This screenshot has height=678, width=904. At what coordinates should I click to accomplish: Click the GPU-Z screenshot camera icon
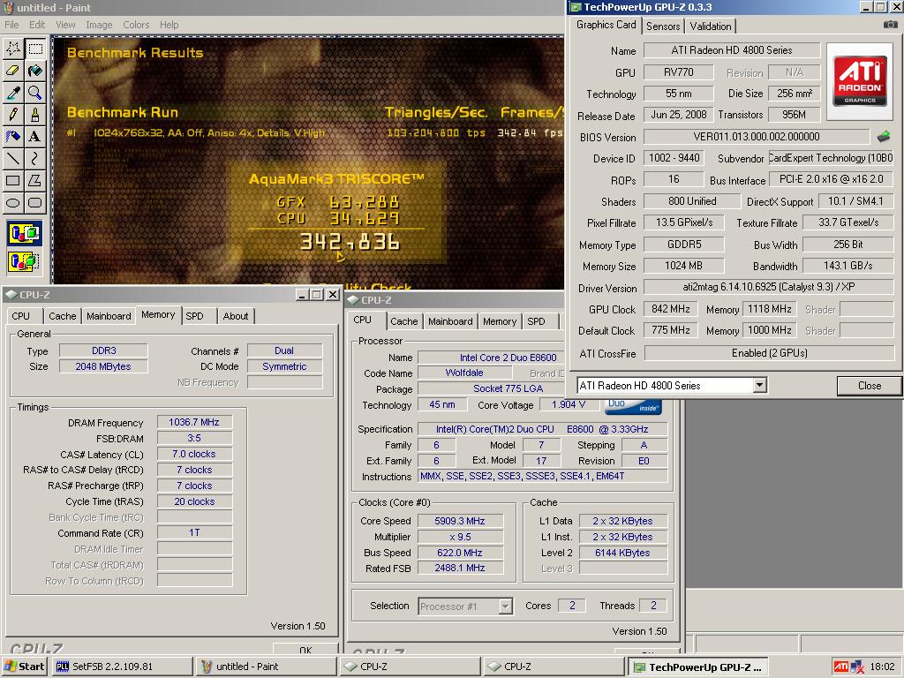pos(890,25)
